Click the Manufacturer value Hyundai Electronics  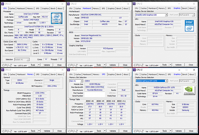tap(95, 90)
